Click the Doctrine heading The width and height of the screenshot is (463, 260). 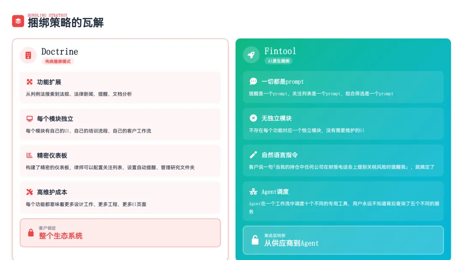(x=60, y=52)
